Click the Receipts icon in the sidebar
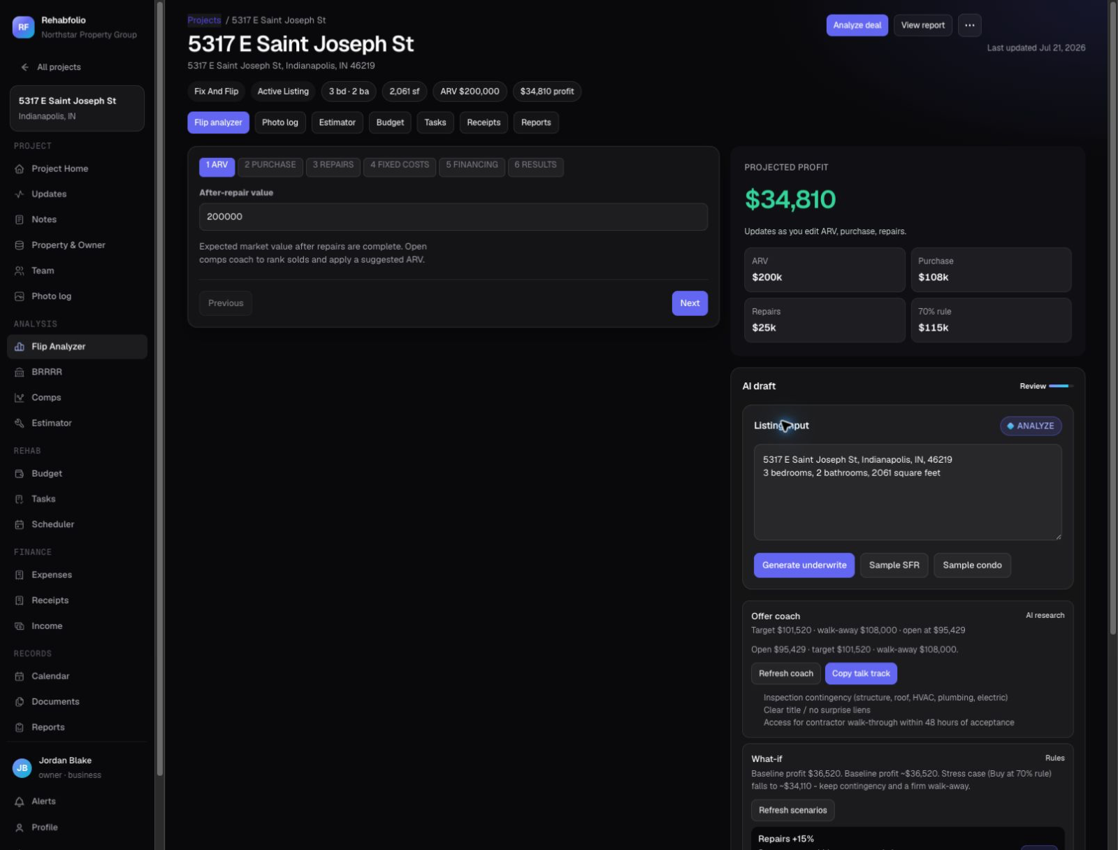The image size is (1118, 850). pyautogui.click(x=20, y=600)
